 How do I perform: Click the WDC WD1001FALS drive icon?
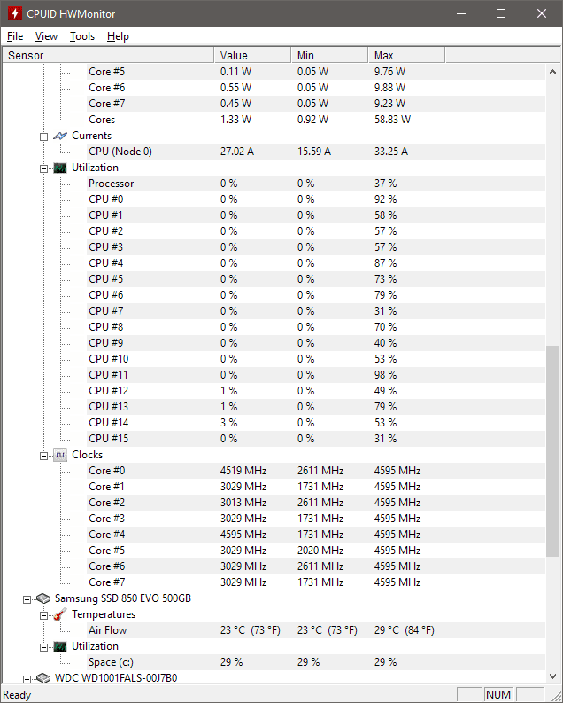tap(43, 678)
